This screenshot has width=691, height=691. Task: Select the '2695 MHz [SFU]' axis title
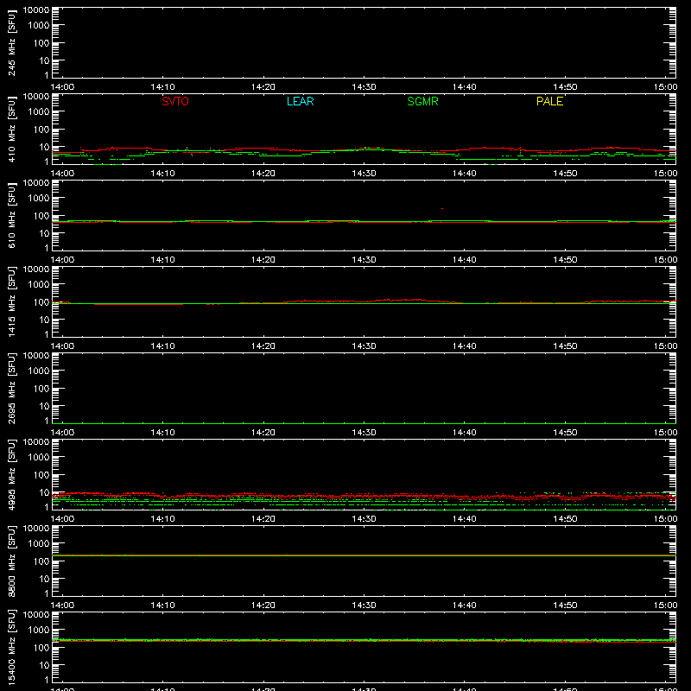[11, 388]
